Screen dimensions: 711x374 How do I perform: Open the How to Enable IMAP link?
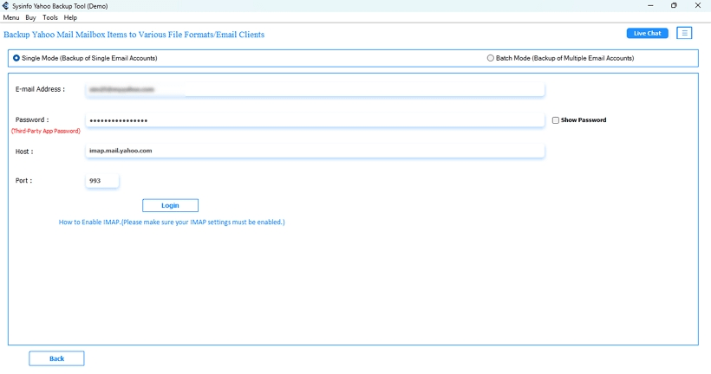click(x=172, y=222)
